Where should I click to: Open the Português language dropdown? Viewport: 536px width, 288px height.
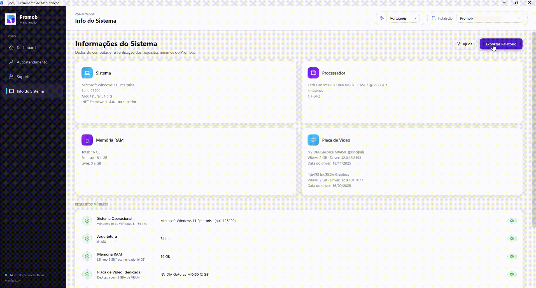[403, 18]
